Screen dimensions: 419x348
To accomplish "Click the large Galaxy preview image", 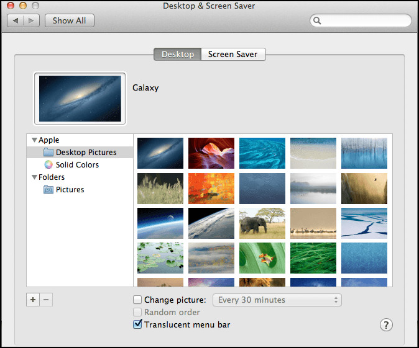I will [x=80, y=99].
